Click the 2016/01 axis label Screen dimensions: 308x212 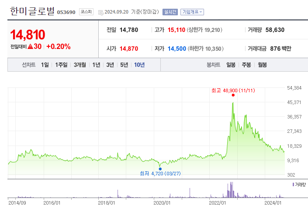(x=52, y=203)
